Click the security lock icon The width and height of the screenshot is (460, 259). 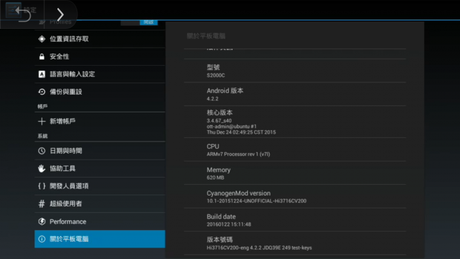[x=42, y=56]
